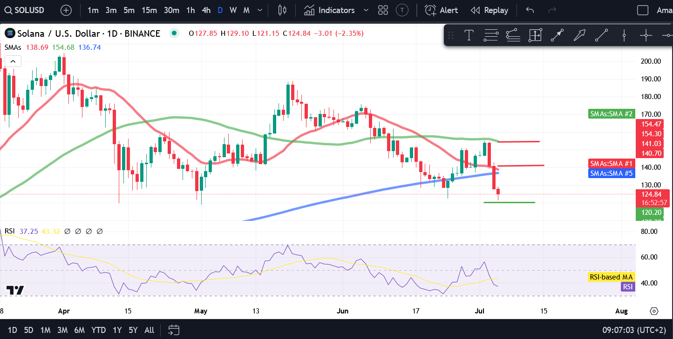Start Bar Replay mode
673x339 pixels.
point(489,10)
